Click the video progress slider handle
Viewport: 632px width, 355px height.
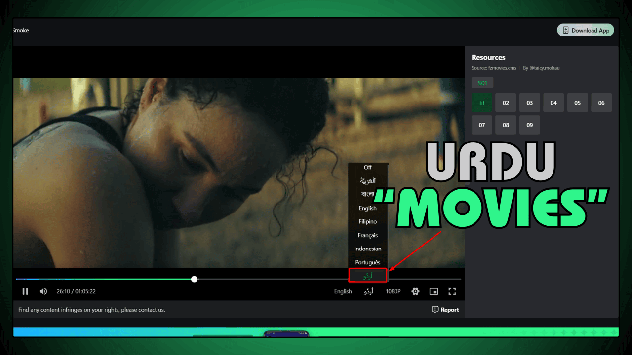(x=194, y=279)
